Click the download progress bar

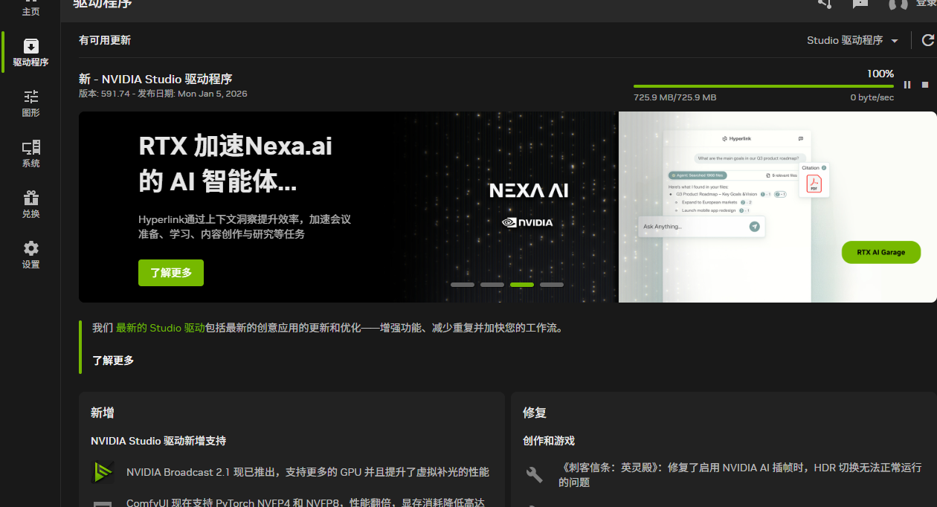tap(763, 86)
